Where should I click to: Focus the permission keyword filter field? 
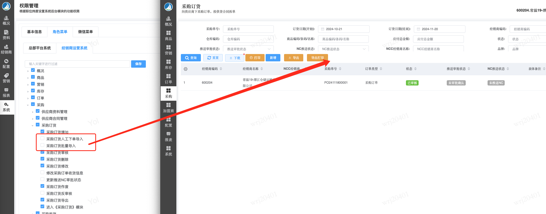(77, 64)
